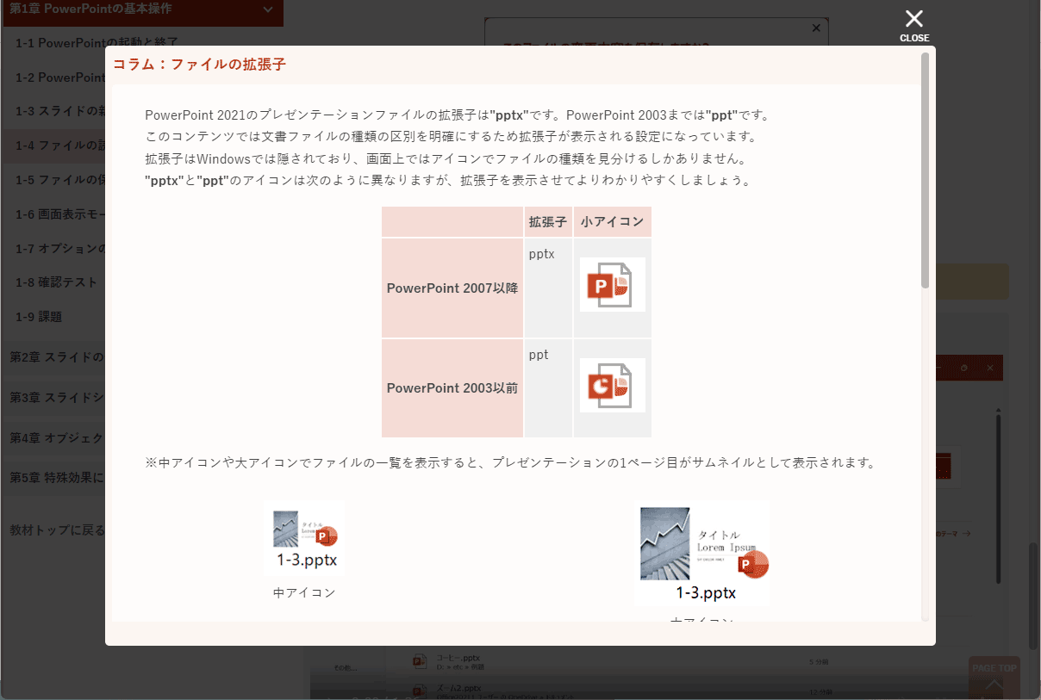
Task: Click the popup title コラム：ファイルの拡張子
Action: coord(199,65)
